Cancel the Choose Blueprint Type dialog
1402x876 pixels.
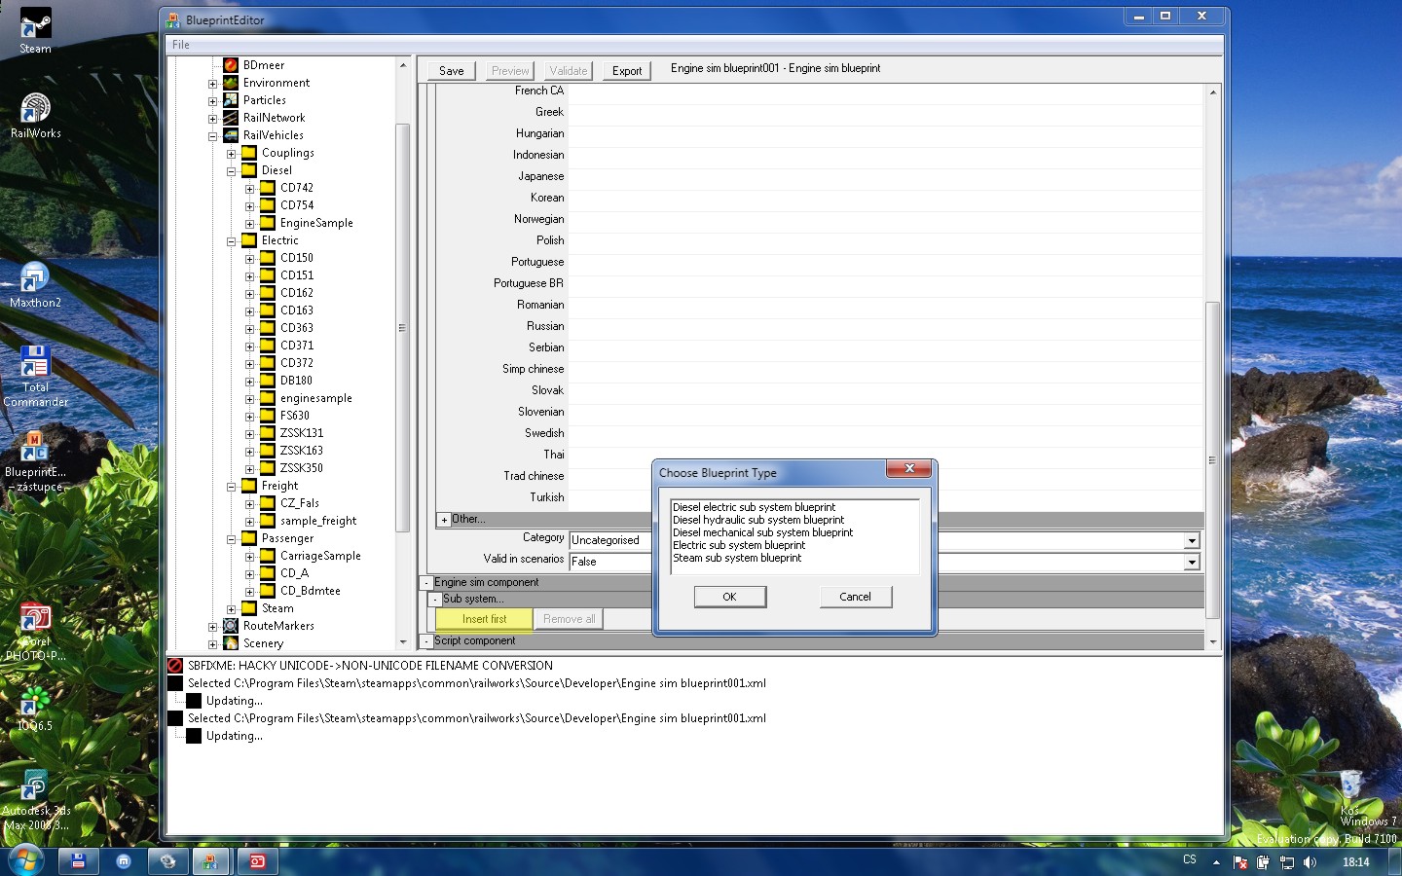[856, 597]
